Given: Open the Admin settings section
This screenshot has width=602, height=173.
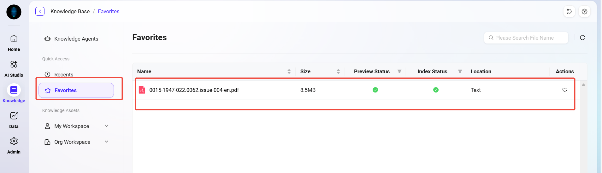Looking at the screenshot, I should pos(14,145).
